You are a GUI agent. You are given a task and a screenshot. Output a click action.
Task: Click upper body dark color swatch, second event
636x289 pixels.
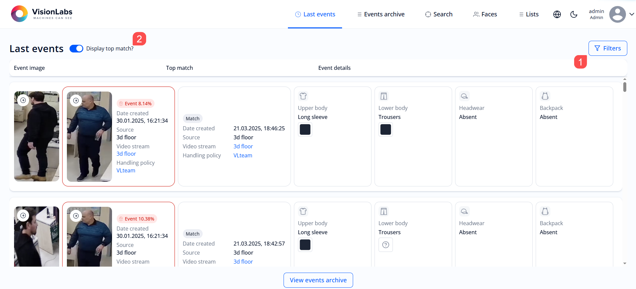(x=305, y=245)
